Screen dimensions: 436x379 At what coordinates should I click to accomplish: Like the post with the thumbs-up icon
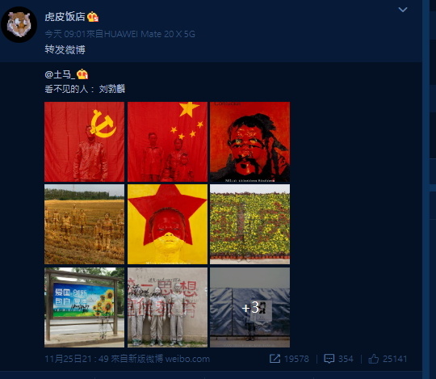374,359
